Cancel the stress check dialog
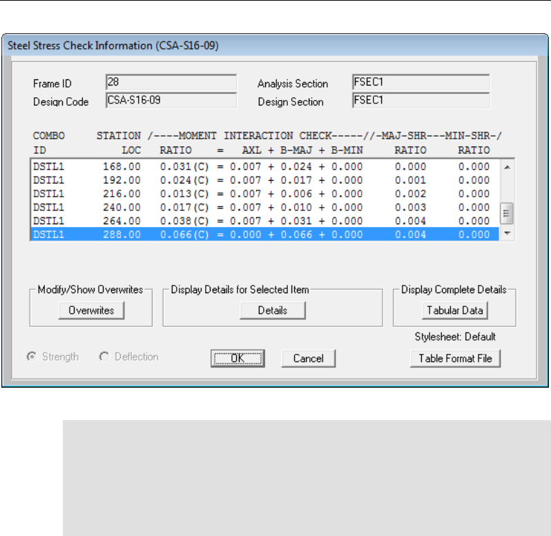The image size is (551, 536). [309, 359]
